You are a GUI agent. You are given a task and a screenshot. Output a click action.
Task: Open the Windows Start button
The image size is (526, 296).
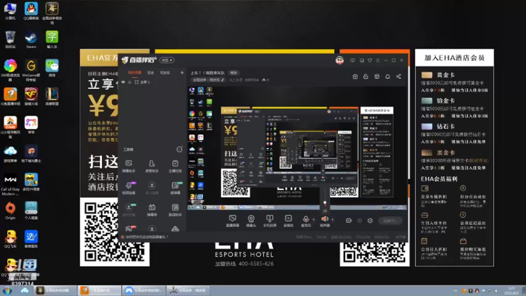click(7, 291)
